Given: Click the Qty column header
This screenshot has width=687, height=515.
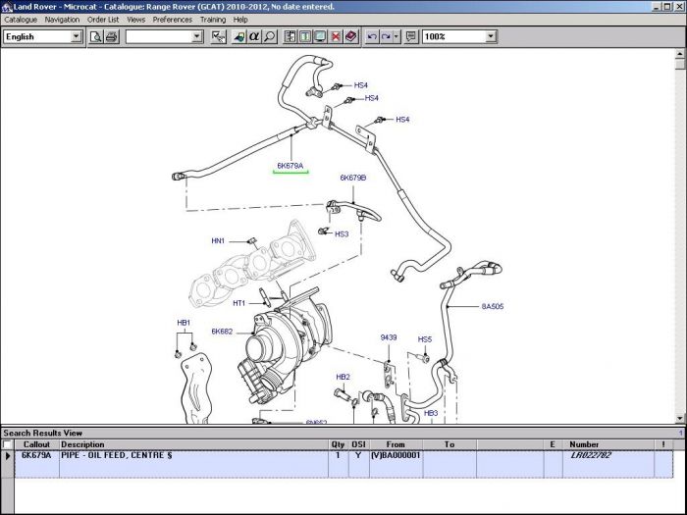Looking at the screenshot, I should point(339,444).
